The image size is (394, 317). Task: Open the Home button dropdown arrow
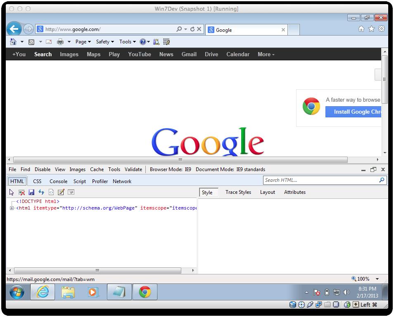(22, 42)
